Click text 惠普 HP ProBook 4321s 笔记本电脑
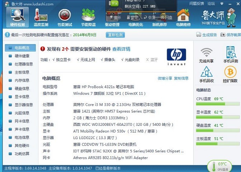 click(104, 87)
